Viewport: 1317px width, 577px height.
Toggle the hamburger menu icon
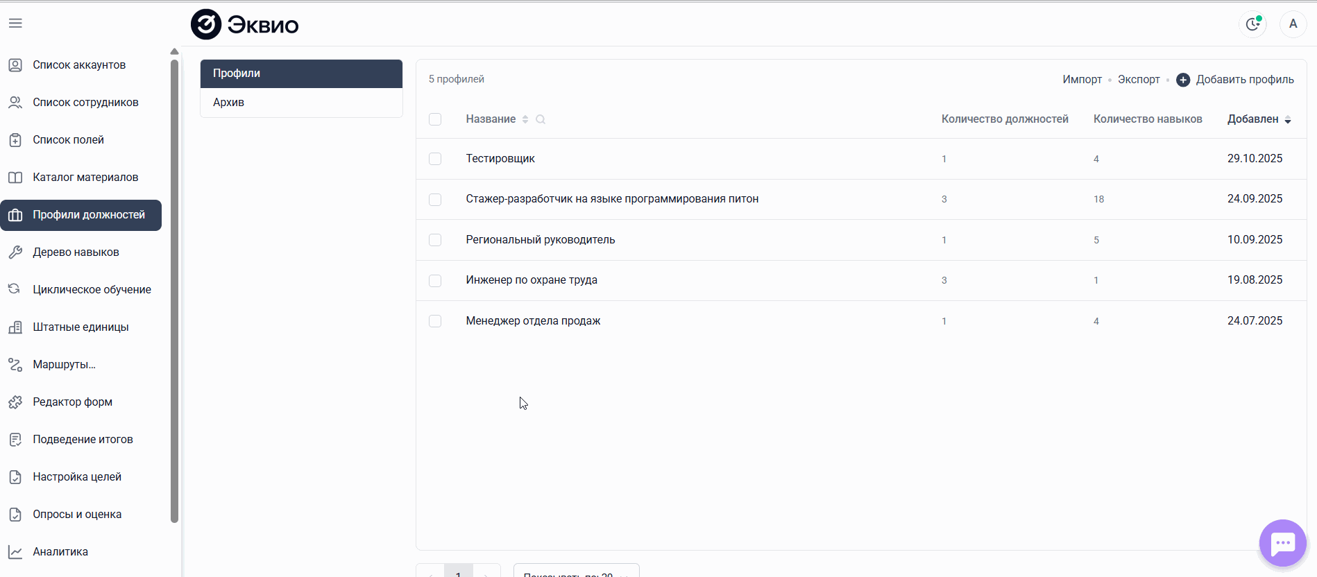click(15, 24)
